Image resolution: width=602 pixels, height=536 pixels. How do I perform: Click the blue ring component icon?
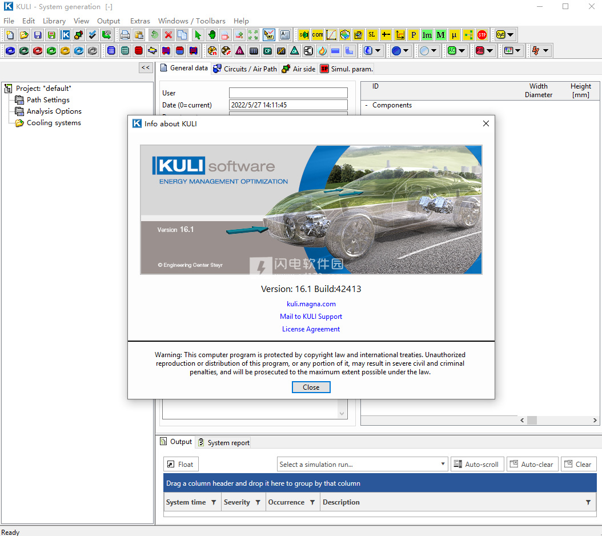click(10, 51)
